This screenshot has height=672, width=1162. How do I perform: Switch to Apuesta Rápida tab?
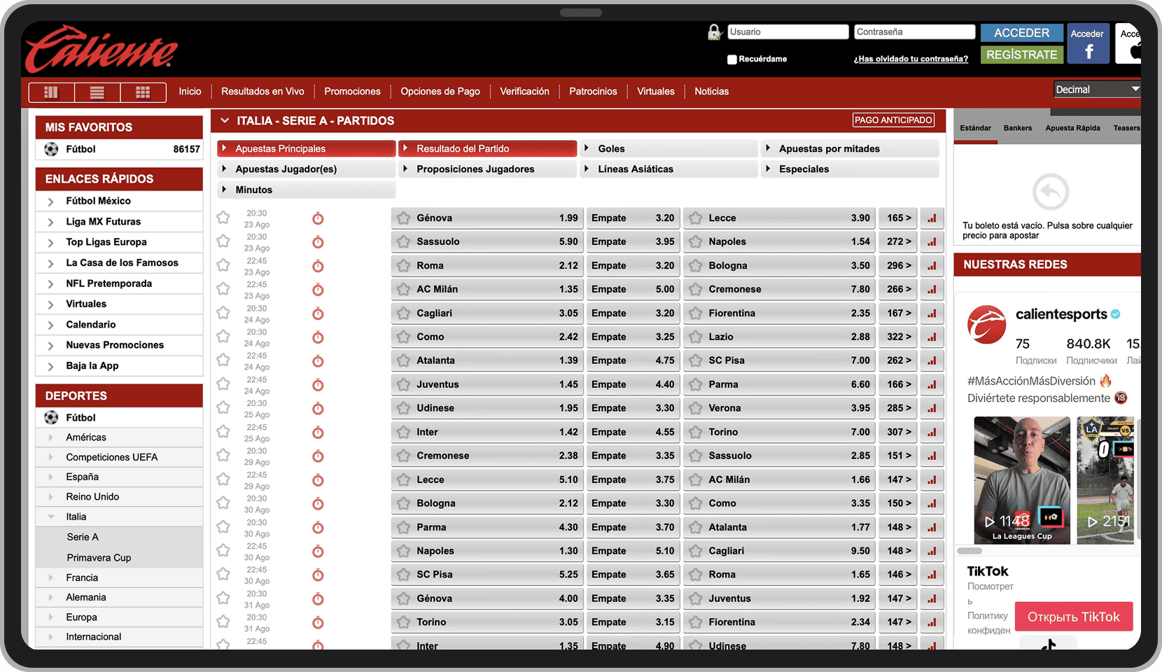click(x=1072, y=128)
